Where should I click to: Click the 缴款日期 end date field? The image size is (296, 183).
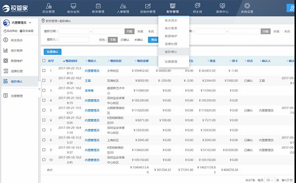pos(108,31)
